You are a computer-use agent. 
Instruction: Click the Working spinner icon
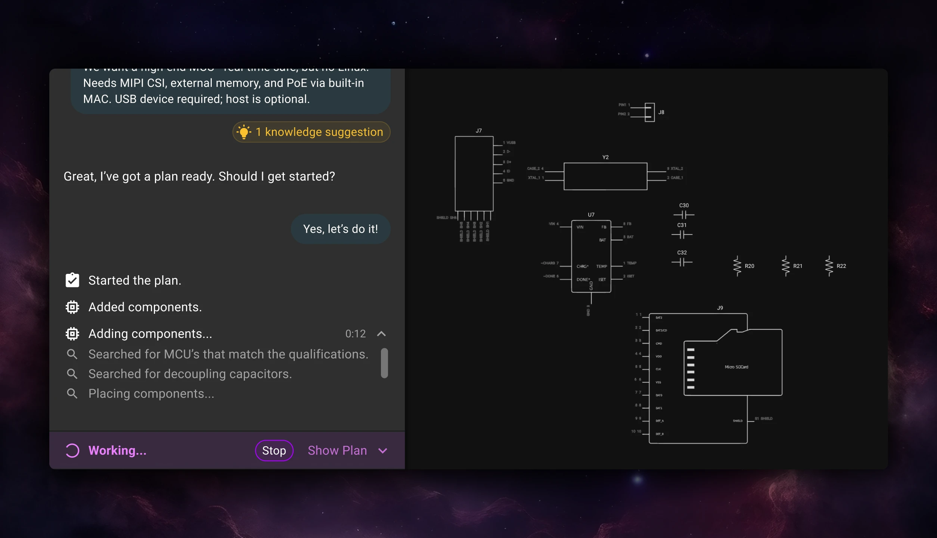click(72, 451)
